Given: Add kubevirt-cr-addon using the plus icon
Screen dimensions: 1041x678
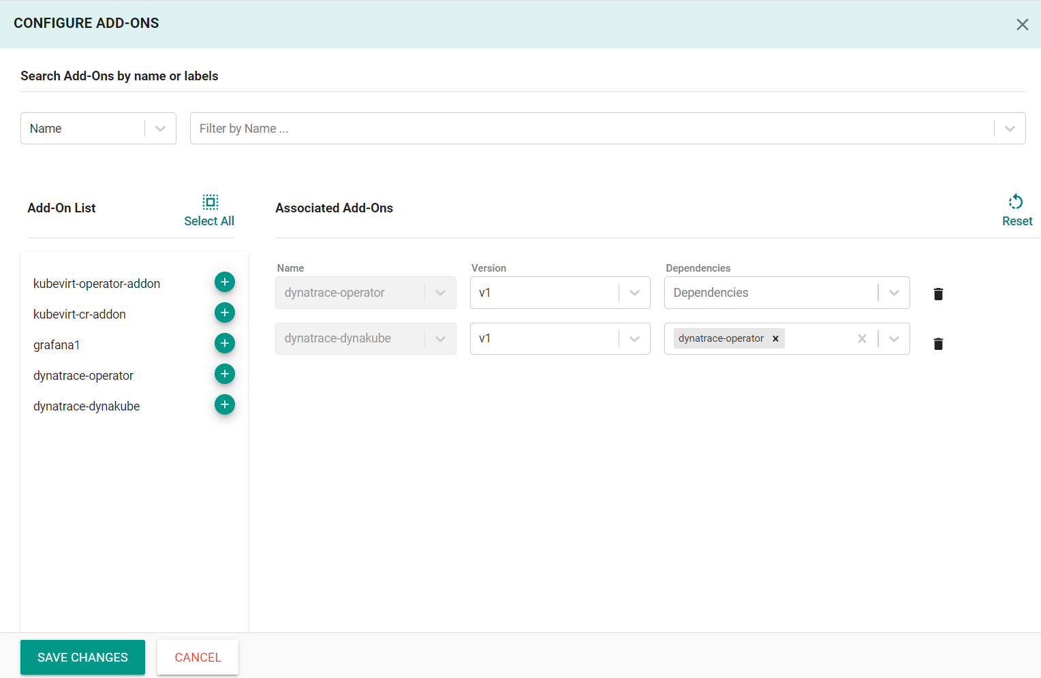Looking at the screenshot, I should 225,312.
